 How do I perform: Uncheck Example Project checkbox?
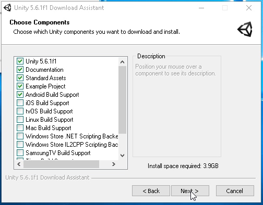point(20,86)
